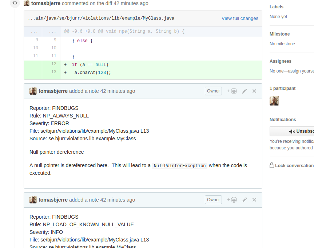Click 'Rule: NP_LOAD_OF_KNOWN_NULL_VALUE' text

coord(82,224)
